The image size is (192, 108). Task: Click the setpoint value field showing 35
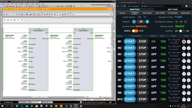(x=141, y=22)
